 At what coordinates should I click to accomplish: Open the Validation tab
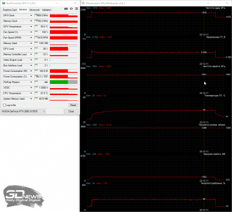pyautogui.click(x=46, y=10)
